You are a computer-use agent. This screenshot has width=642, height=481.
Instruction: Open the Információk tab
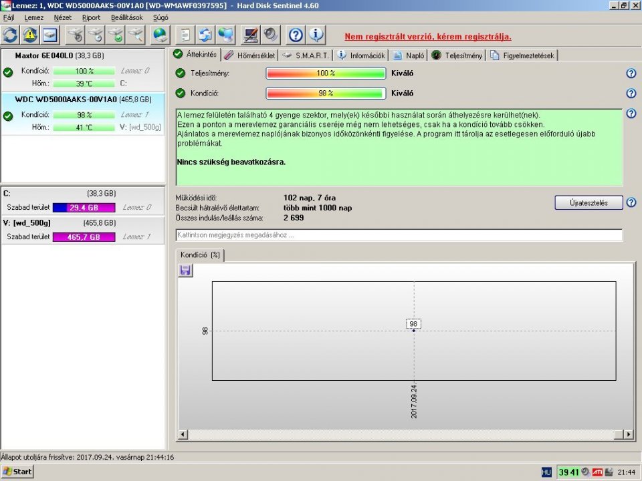(x=361, y=55)
